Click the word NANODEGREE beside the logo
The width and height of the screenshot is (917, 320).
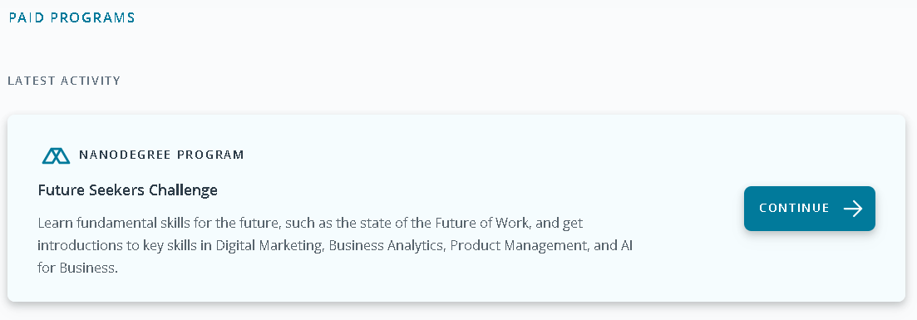(x=126, y=155)
